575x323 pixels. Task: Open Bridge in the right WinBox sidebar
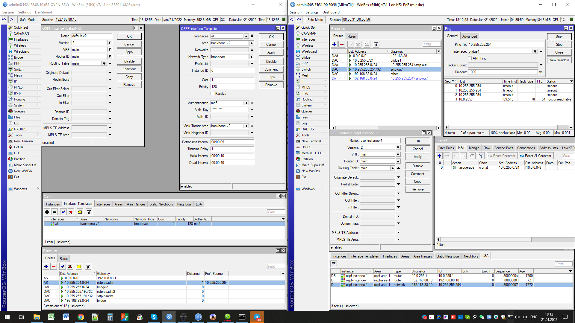306,57
